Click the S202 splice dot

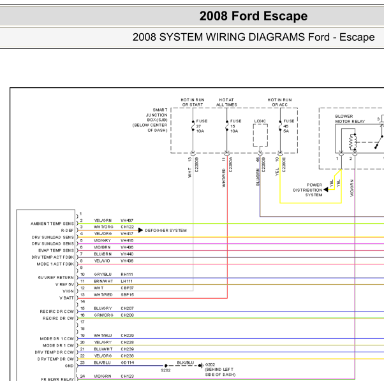point(166,366)
